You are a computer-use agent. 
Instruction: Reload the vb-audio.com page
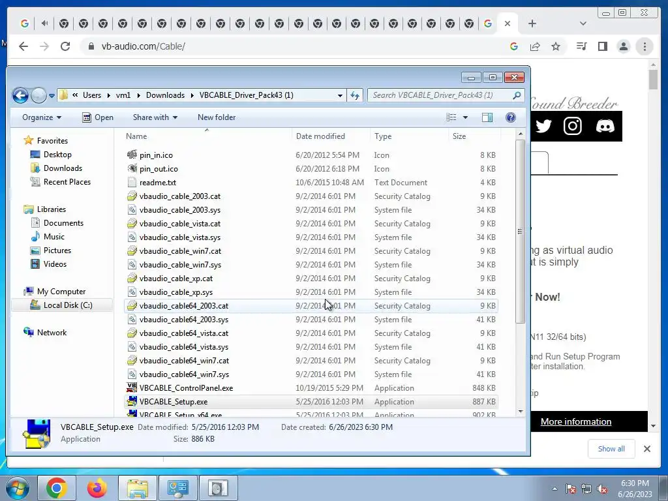(x=65, y=46)
